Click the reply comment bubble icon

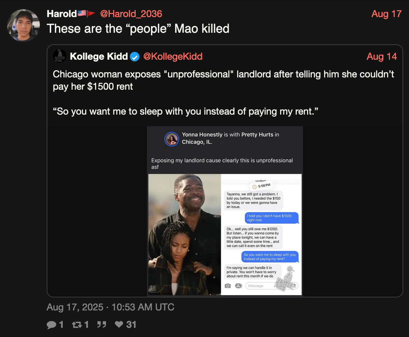coord(51,325)
